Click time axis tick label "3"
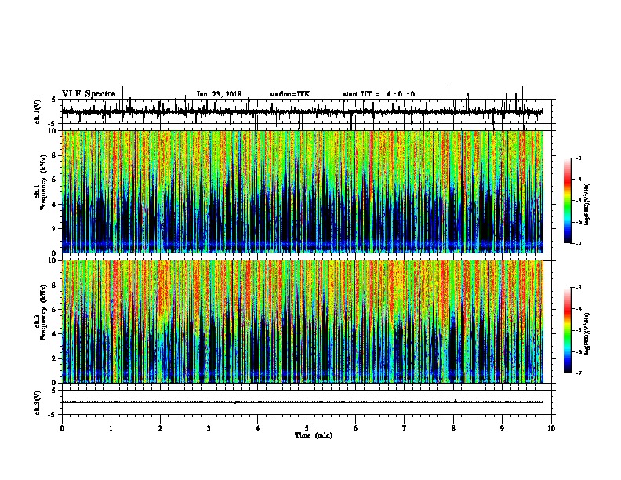621x480 pixels. [209, 428]
